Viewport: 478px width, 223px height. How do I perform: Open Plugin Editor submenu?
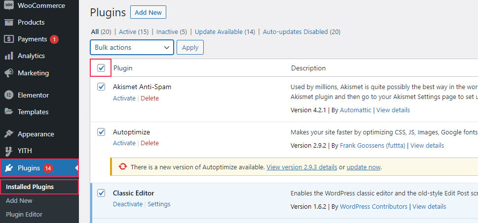(24, 214)
